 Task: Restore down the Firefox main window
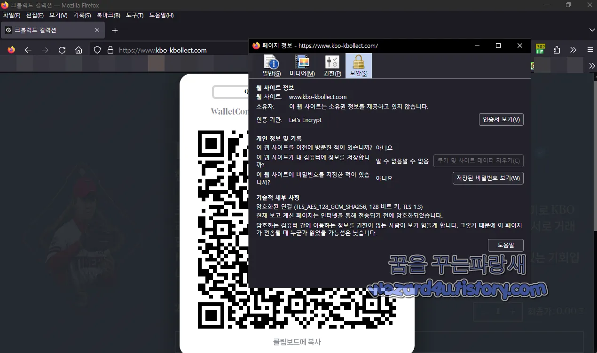click(x=568, y=5)
